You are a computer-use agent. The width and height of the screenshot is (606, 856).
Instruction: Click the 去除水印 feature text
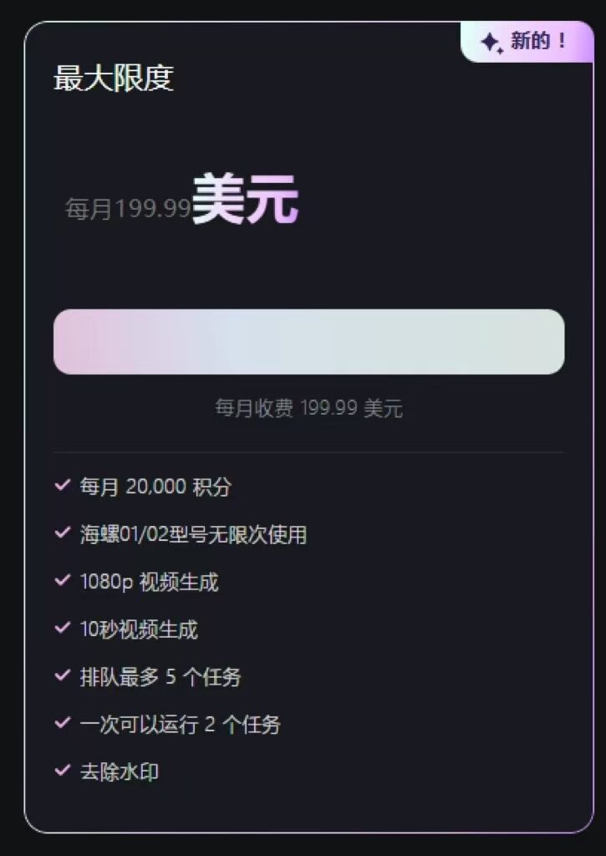[120, 772]
